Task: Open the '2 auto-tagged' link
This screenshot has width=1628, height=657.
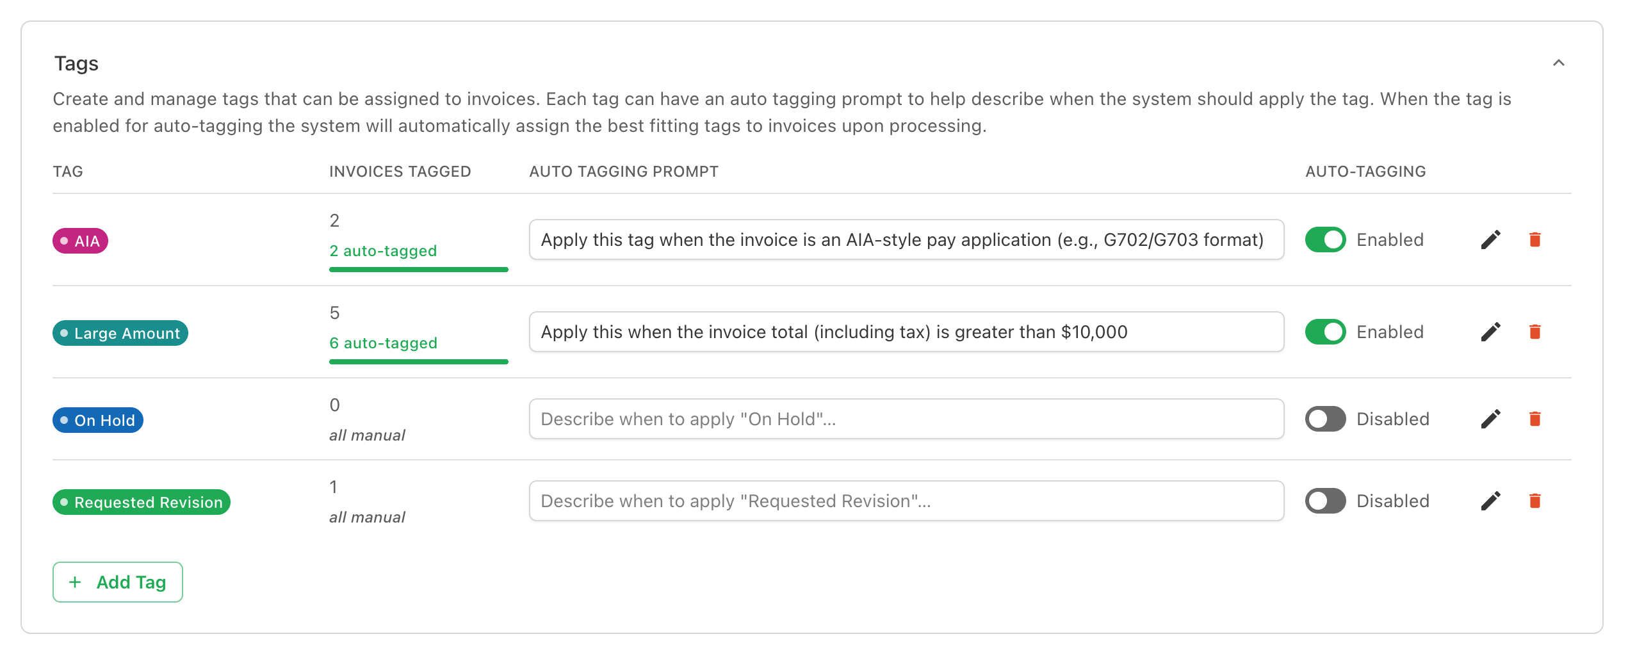Action: [x=383, y=251]
